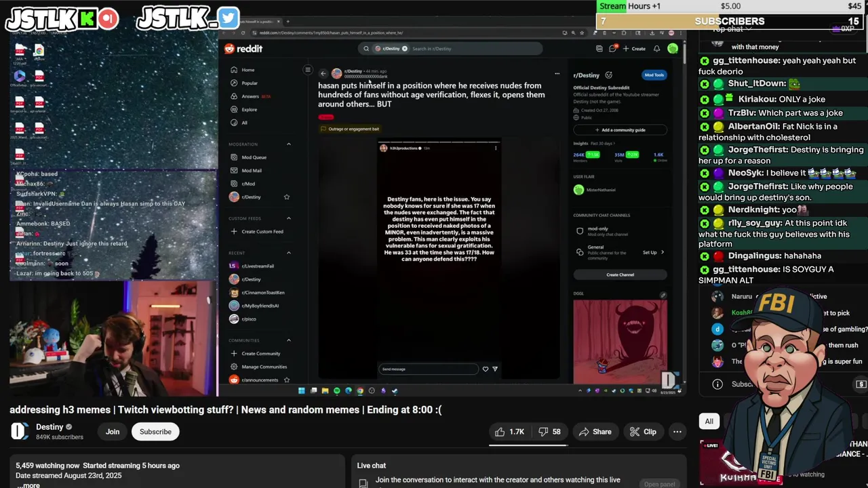Open Spotify from the streamed taskbar
868x488 pixels.
coord(337,390)
